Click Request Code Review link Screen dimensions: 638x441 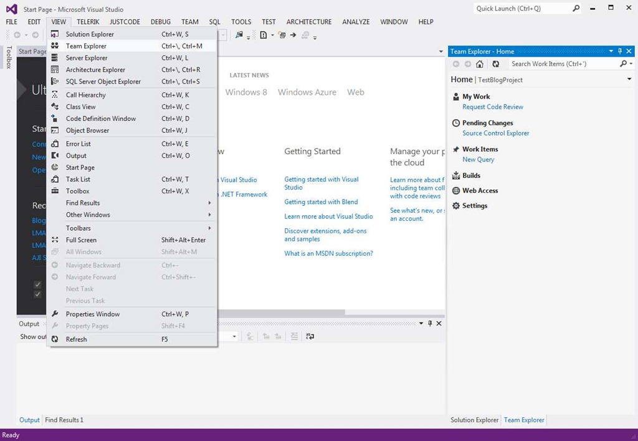point(493,107)
